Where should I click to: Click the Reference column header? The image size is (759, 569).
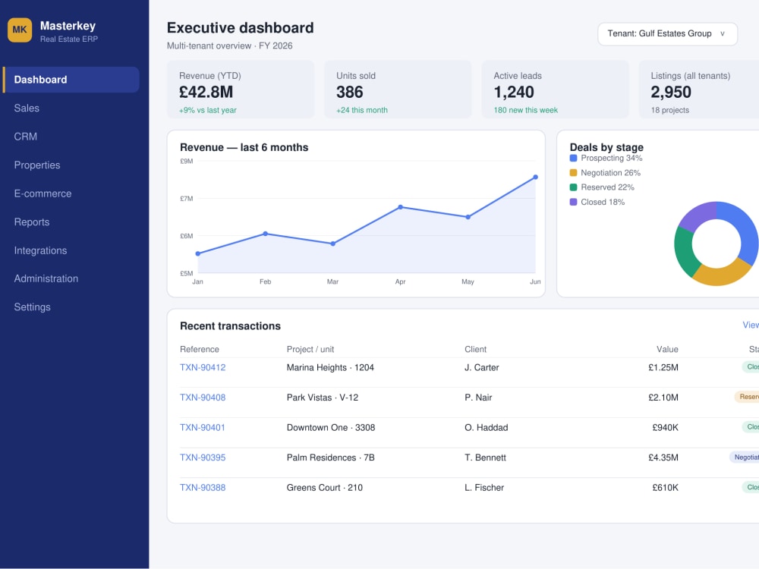(x=200, y=349)
